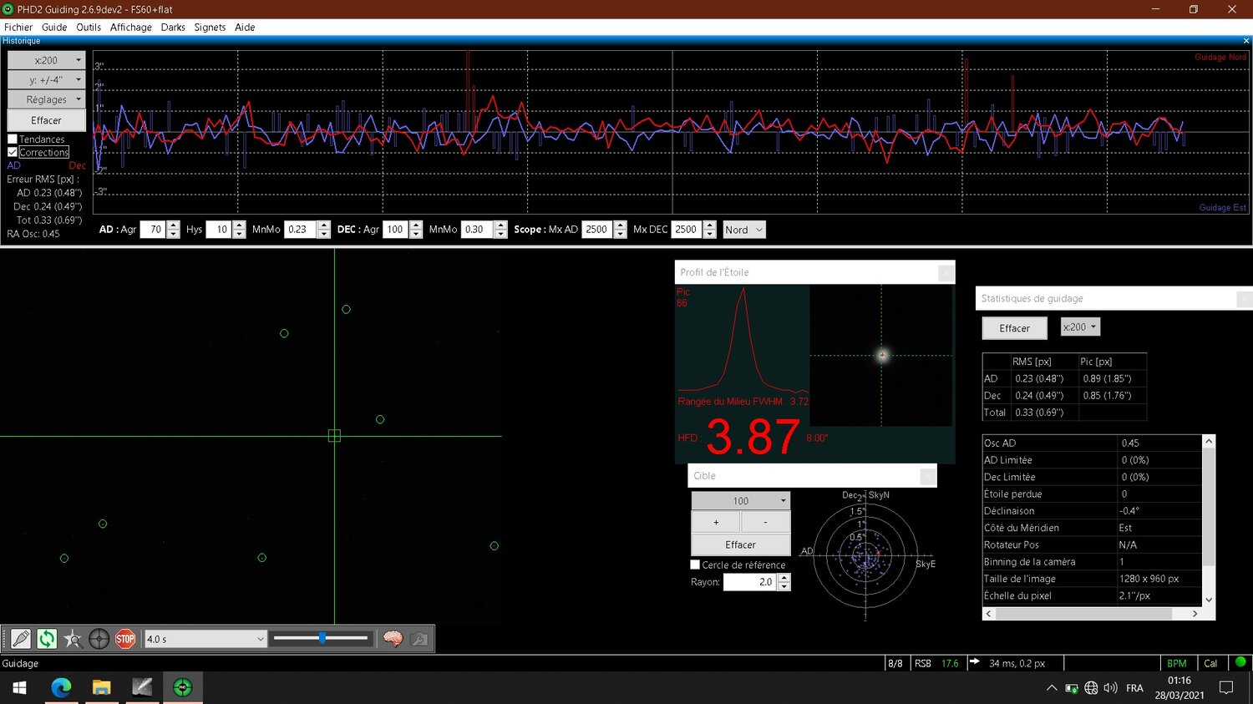This screenshot has height=704, width=1253.
Task: Open the Darks menu
Action: [x=173, y=28]
